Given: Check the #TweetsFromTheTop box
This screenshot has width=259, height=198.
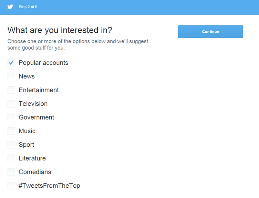Looking at the screenshot, I should pyautogui.click(x=11, y=186).
